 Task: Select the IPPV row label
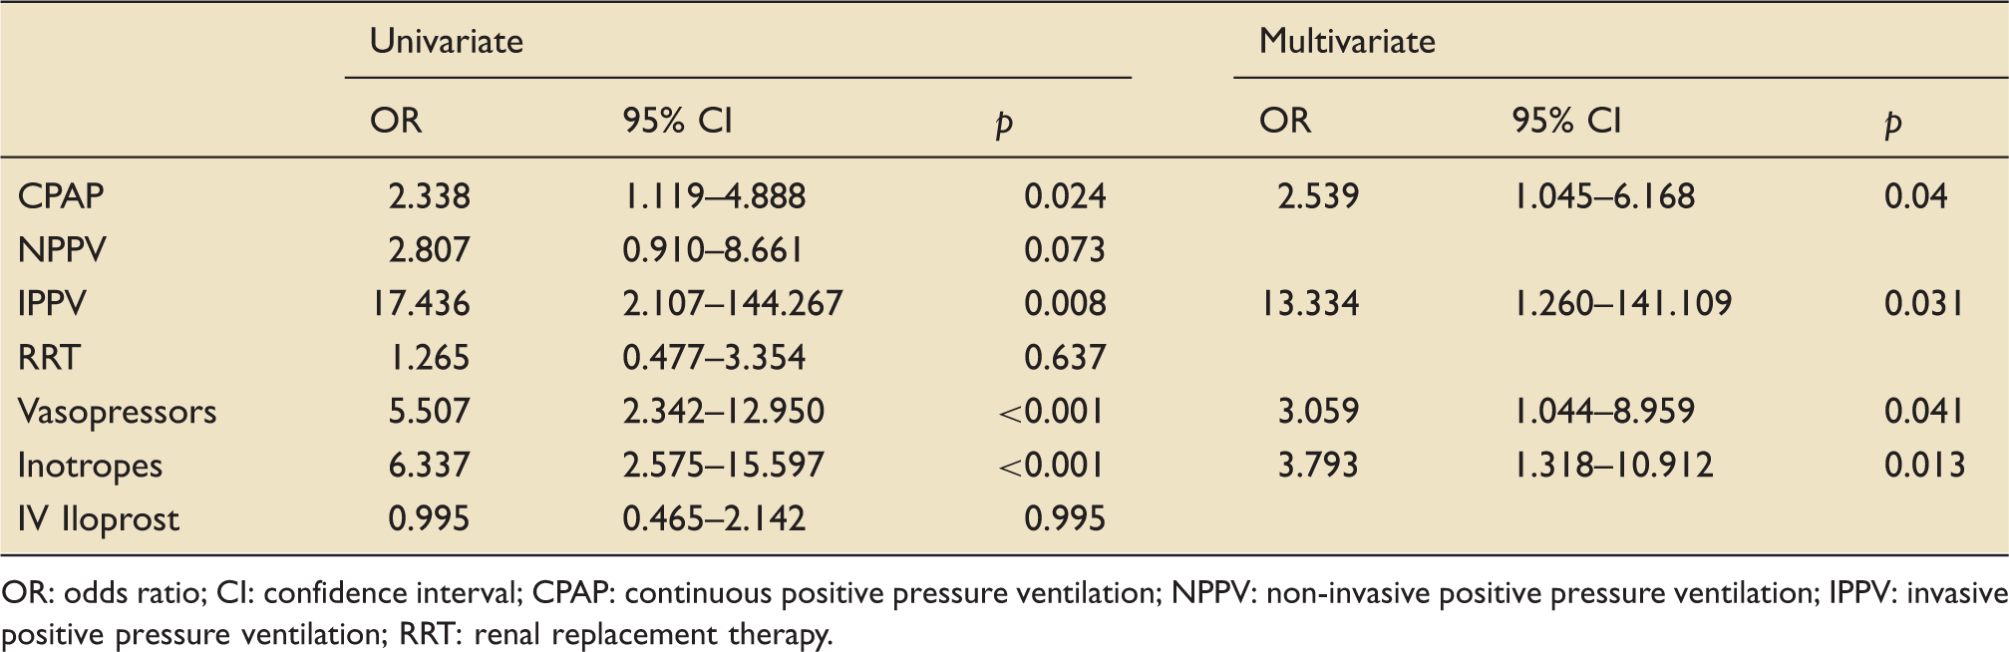point(52,303)
